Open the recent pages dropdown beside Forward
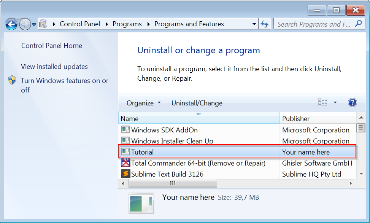Image resolution: width=370 pixels, height=223 pixels. click(34, 24)
